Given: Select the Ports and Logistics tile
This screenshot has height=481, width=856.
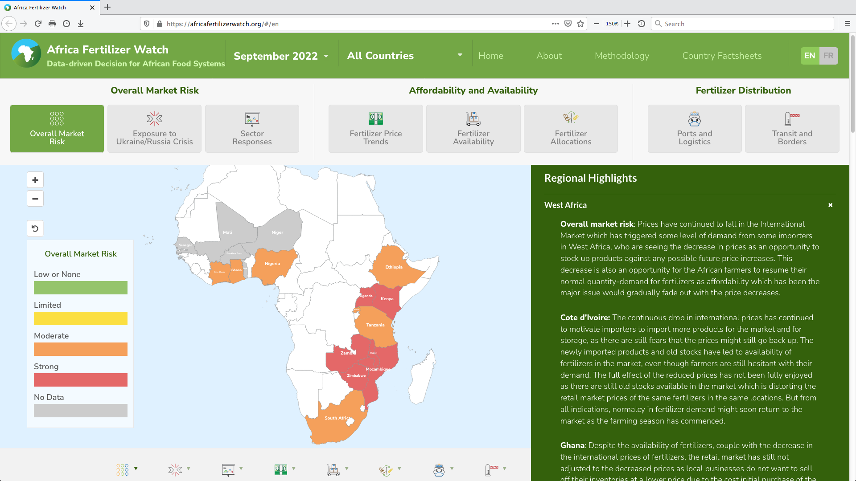Looking at the screenshot, I should click(695, 129).
